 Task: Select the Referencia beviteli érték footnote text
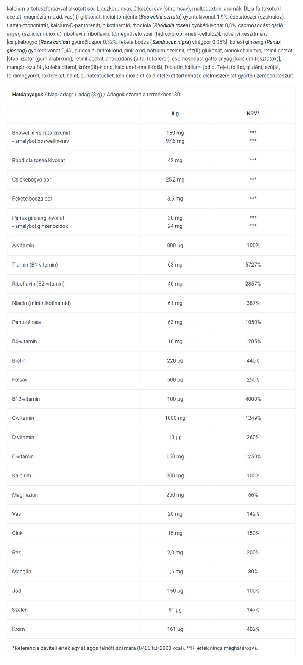pos(135,648)
